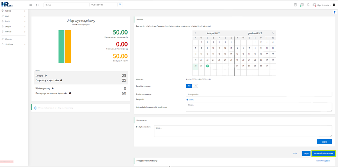Viewport: 338px width, 167px height.
Task: Click the Wróć link
Action: point(295,153)
